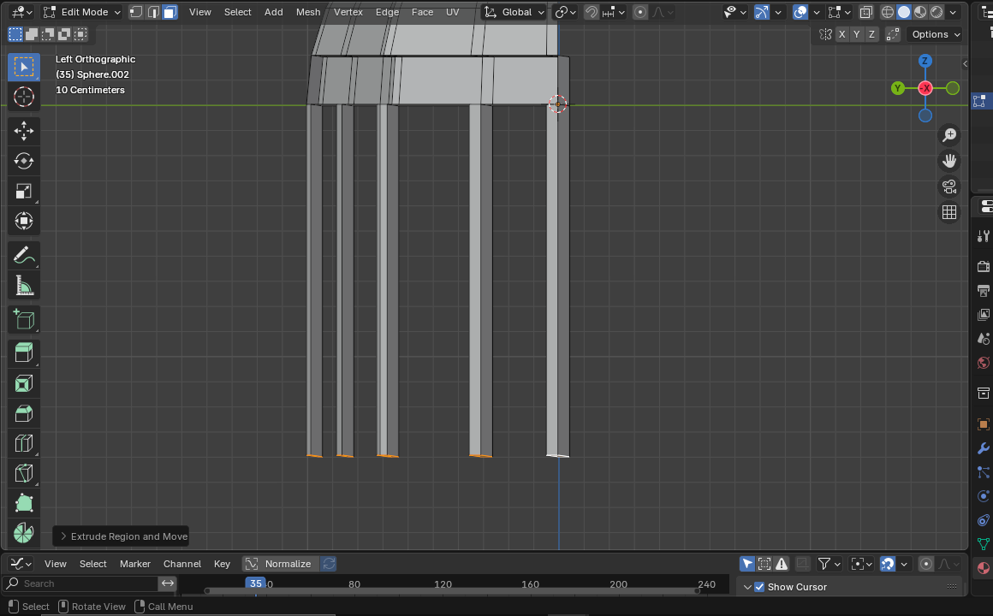Toggle viewport overlays display
Viewport: 993px width, 616px height.
(x=800, y=12)
